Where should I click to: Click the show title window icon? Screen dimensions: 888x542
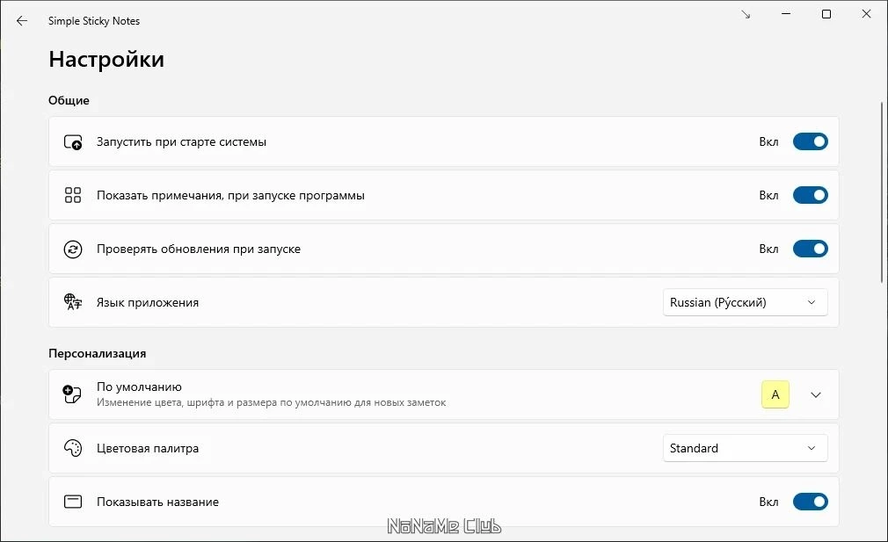click(x=73, y=502)
